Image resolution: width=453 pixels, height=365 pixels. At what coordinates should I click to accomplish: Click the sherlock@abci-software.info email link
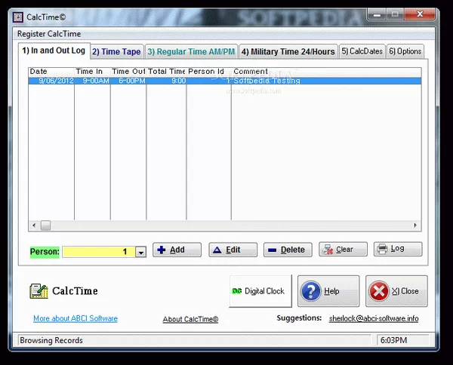click(x=374, y=318)
